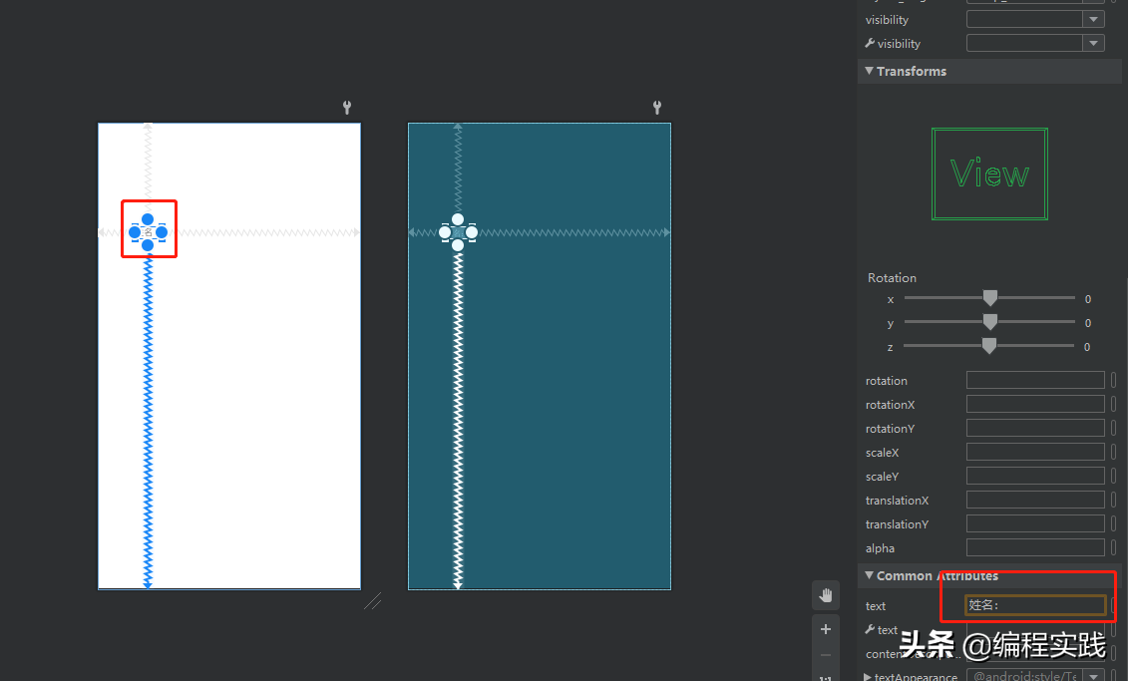This screenshot has height=681, width=1128.
Task: Click the scaleX input field
Action: click(x=1035, y=453)
